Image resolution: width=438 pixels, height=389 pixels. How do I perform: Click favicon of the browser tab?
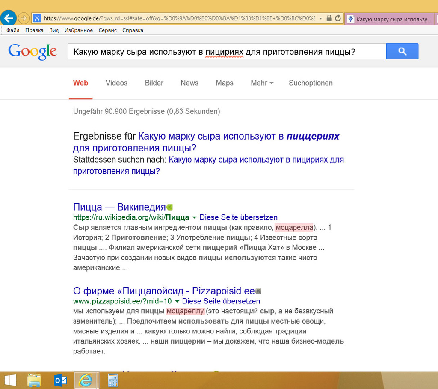(351, 19)
